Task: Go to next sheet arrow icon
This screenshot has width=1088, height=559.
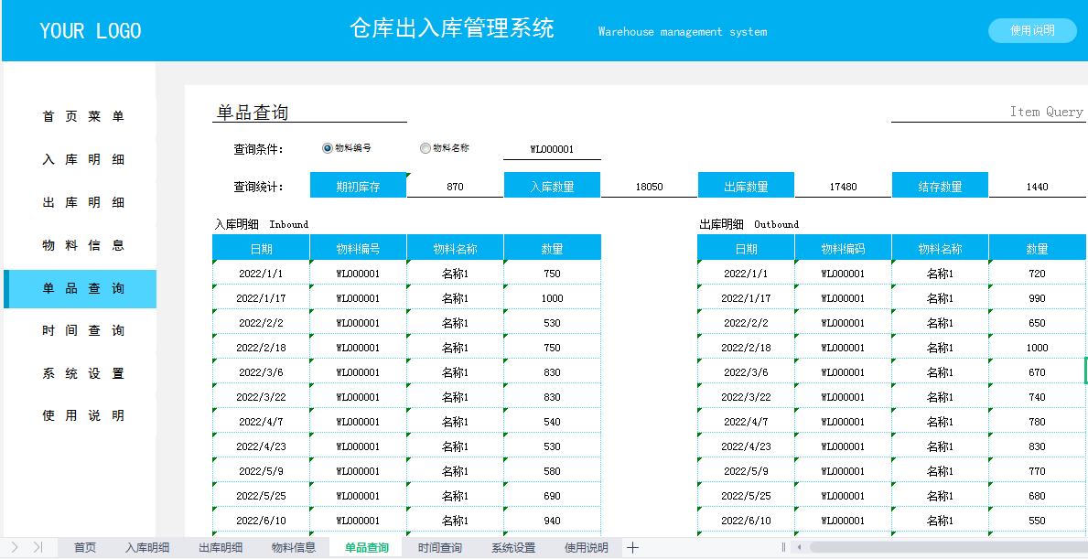Action: [15, 548]
